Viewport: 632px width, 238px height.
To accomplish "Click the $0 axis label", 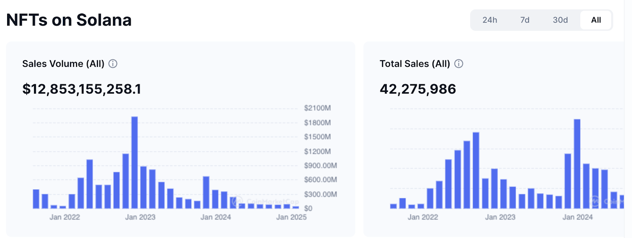I will tap(308, 208).
